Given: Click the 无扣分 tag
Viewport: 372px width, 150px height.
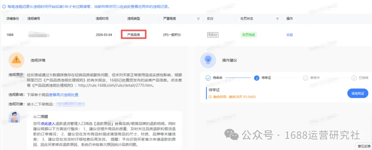Looking at the screenshot, I should (213, 35).
